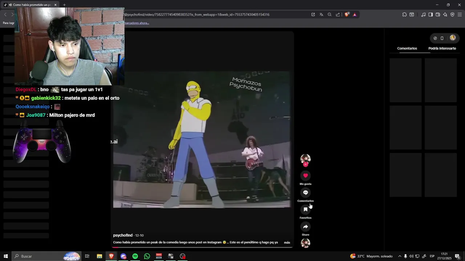Open the weather widget showing 33°C
This screenshot has width=465, height=261.
tap(371, 256)
